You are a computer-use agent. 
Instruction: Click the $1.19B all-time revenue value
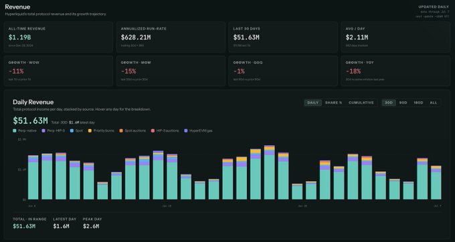(19, 37)
